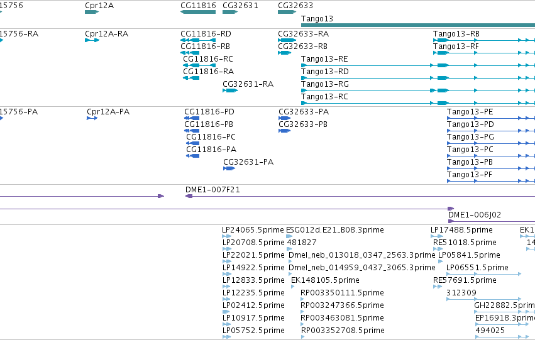The height and width of the screenshot is (340, 535).
Task: Click the 312309 feature line
Action: tap(484, 299)
